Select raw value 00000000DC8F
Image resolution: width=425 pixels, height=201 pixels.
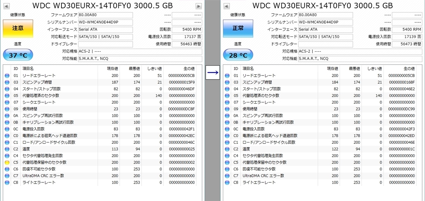click(x=182, y=109)
